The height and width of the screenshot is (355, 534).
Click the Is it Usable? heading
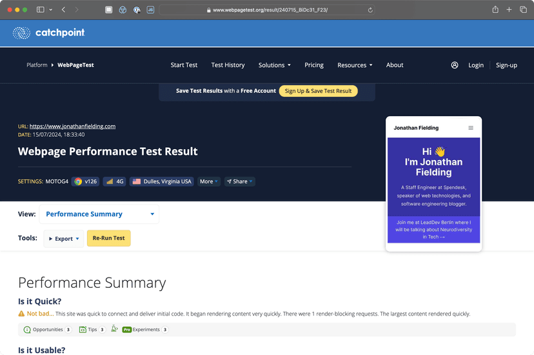click(x=41, y=350)
